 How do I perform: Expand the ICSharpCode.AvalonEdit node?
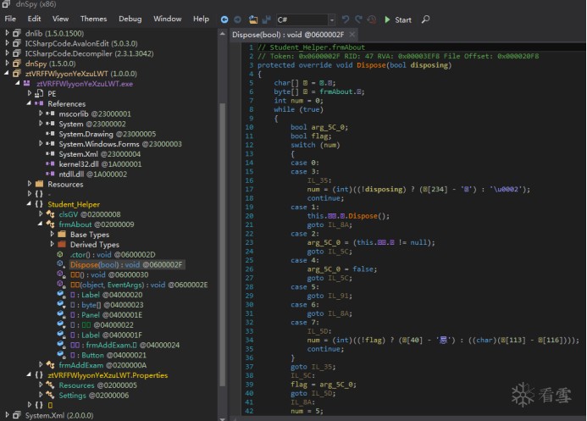[7, 43]
